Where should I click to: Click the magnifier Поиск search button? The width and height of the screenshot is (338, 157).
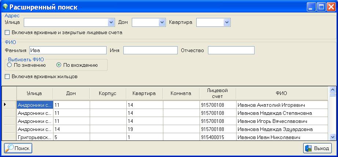point(18,148)
